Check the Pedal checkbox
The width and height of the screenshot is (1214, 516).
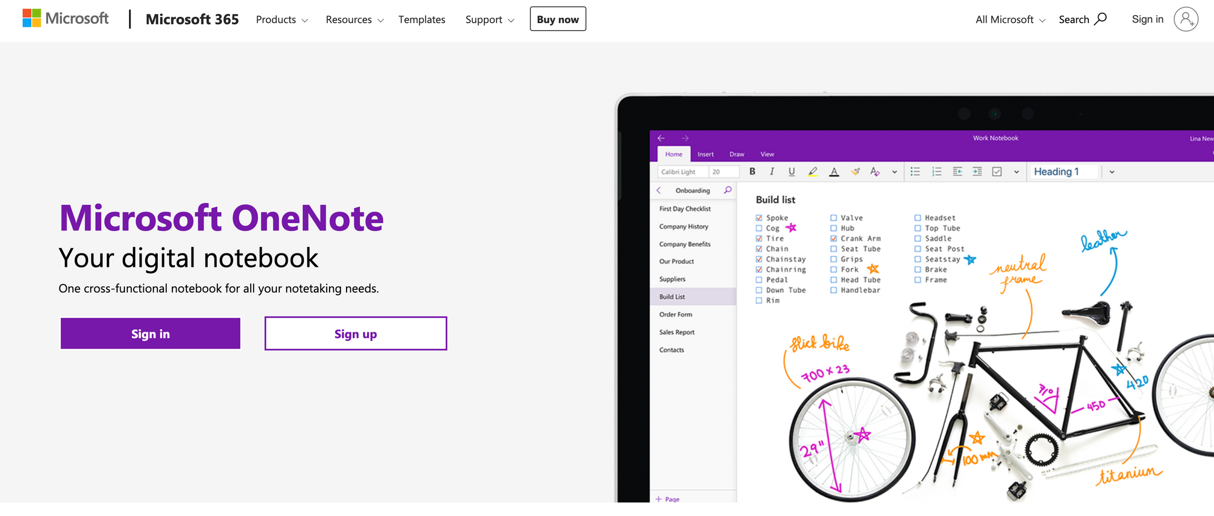click(759, 280)
